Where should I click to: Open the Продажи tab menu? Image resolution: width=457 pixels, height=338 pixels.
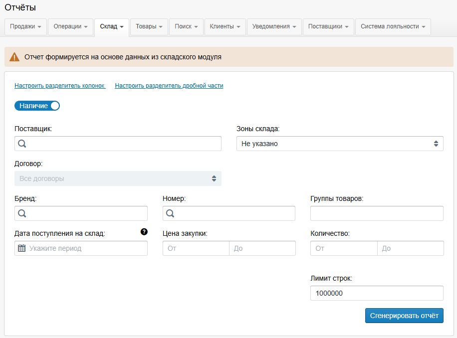pos(25,26)
